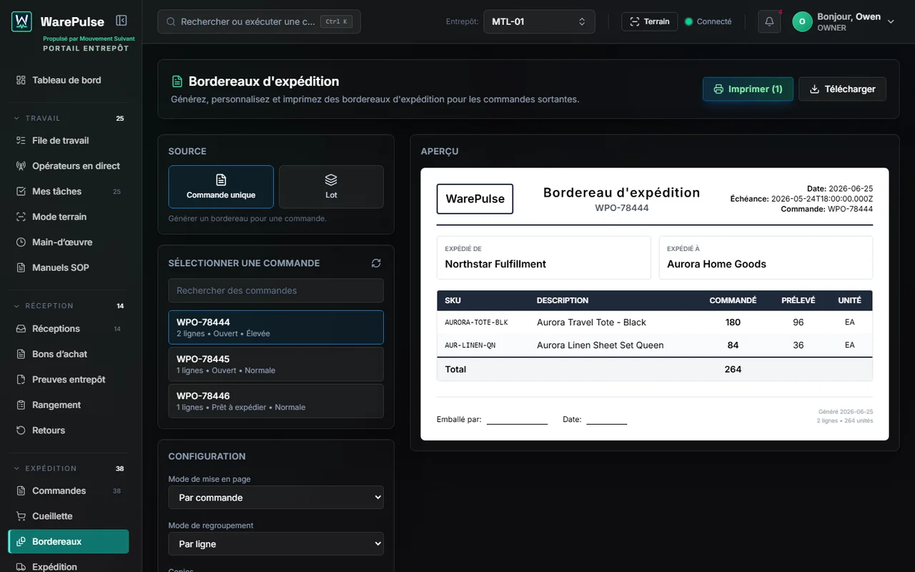Select Commande unique source
The width and height of the screenshot is (915, 572).
pyautogui.click(x=221, y=187)
